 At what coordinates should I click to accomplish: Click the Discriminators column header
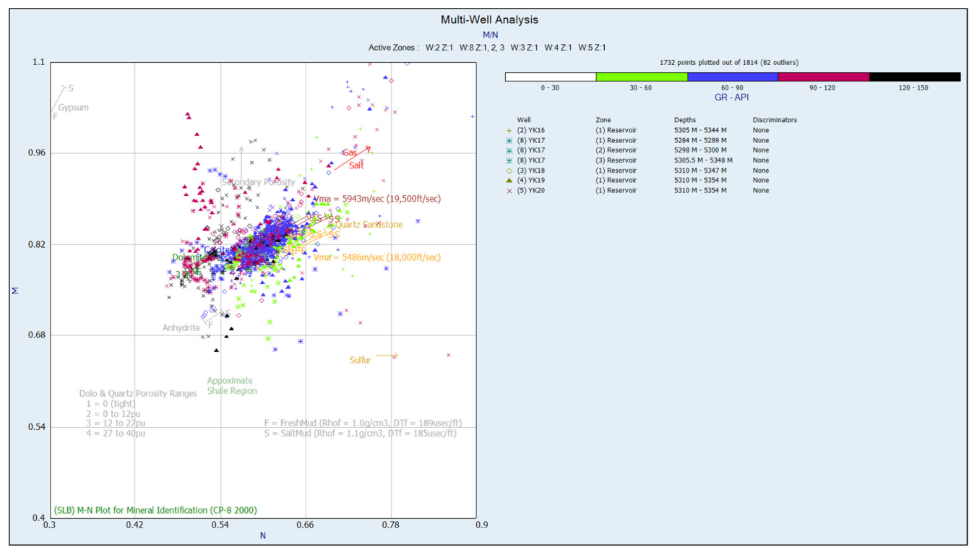[x=775, y=120]
